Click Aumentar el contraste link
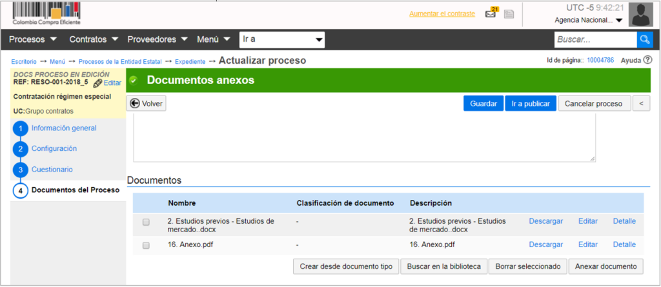The height and width of the screenshot is (287, 661). (442, 14)
